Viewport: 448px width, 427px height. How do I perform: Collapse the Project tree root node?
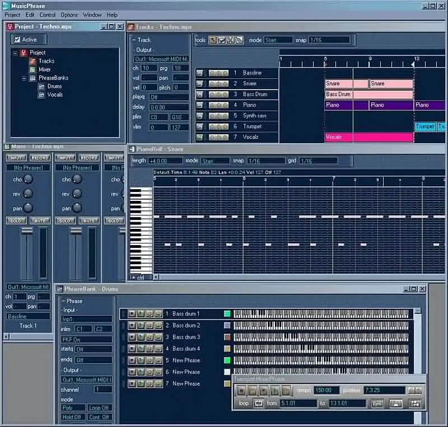click(x=16, y=53)
